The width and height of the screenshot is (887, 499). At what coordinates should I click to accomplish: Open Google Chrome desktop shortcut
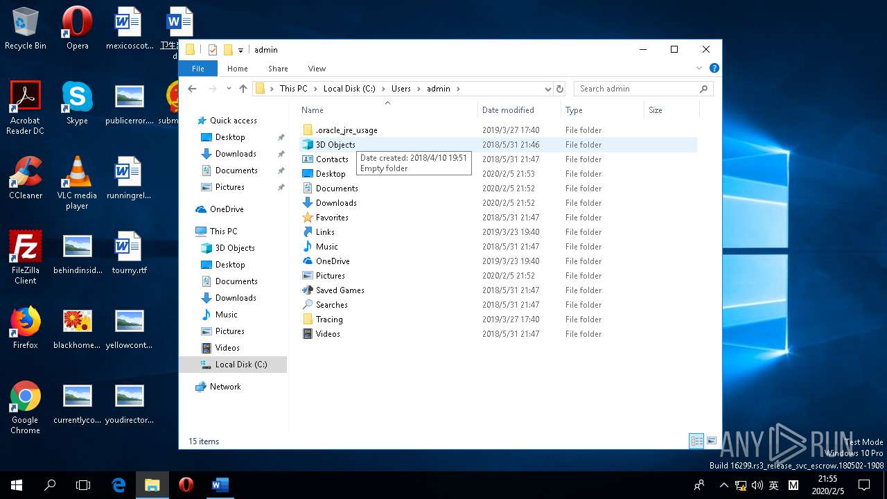tap(26, 407)
